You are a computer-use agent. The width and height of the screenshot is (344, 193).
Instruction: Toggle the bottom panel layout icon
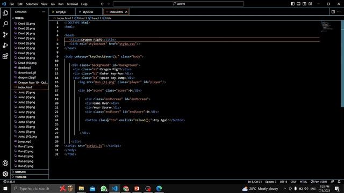tap(299, 4)
